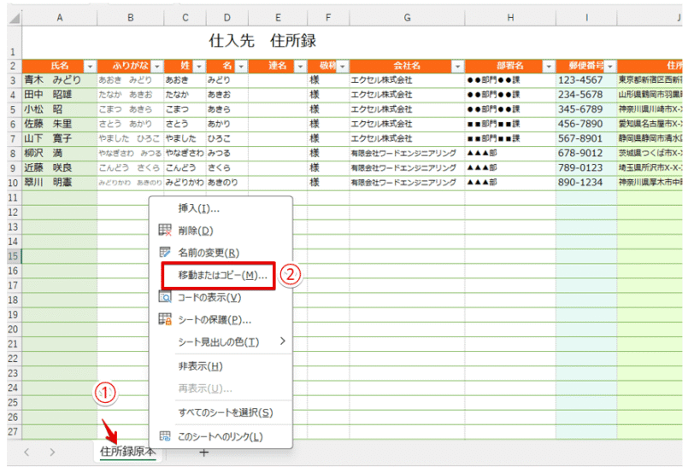Image resolution: width=694 pixels, height=467 pixels.
Task: Open the 郵便番号 column filter dropdown
Action: tap(610, 67)
